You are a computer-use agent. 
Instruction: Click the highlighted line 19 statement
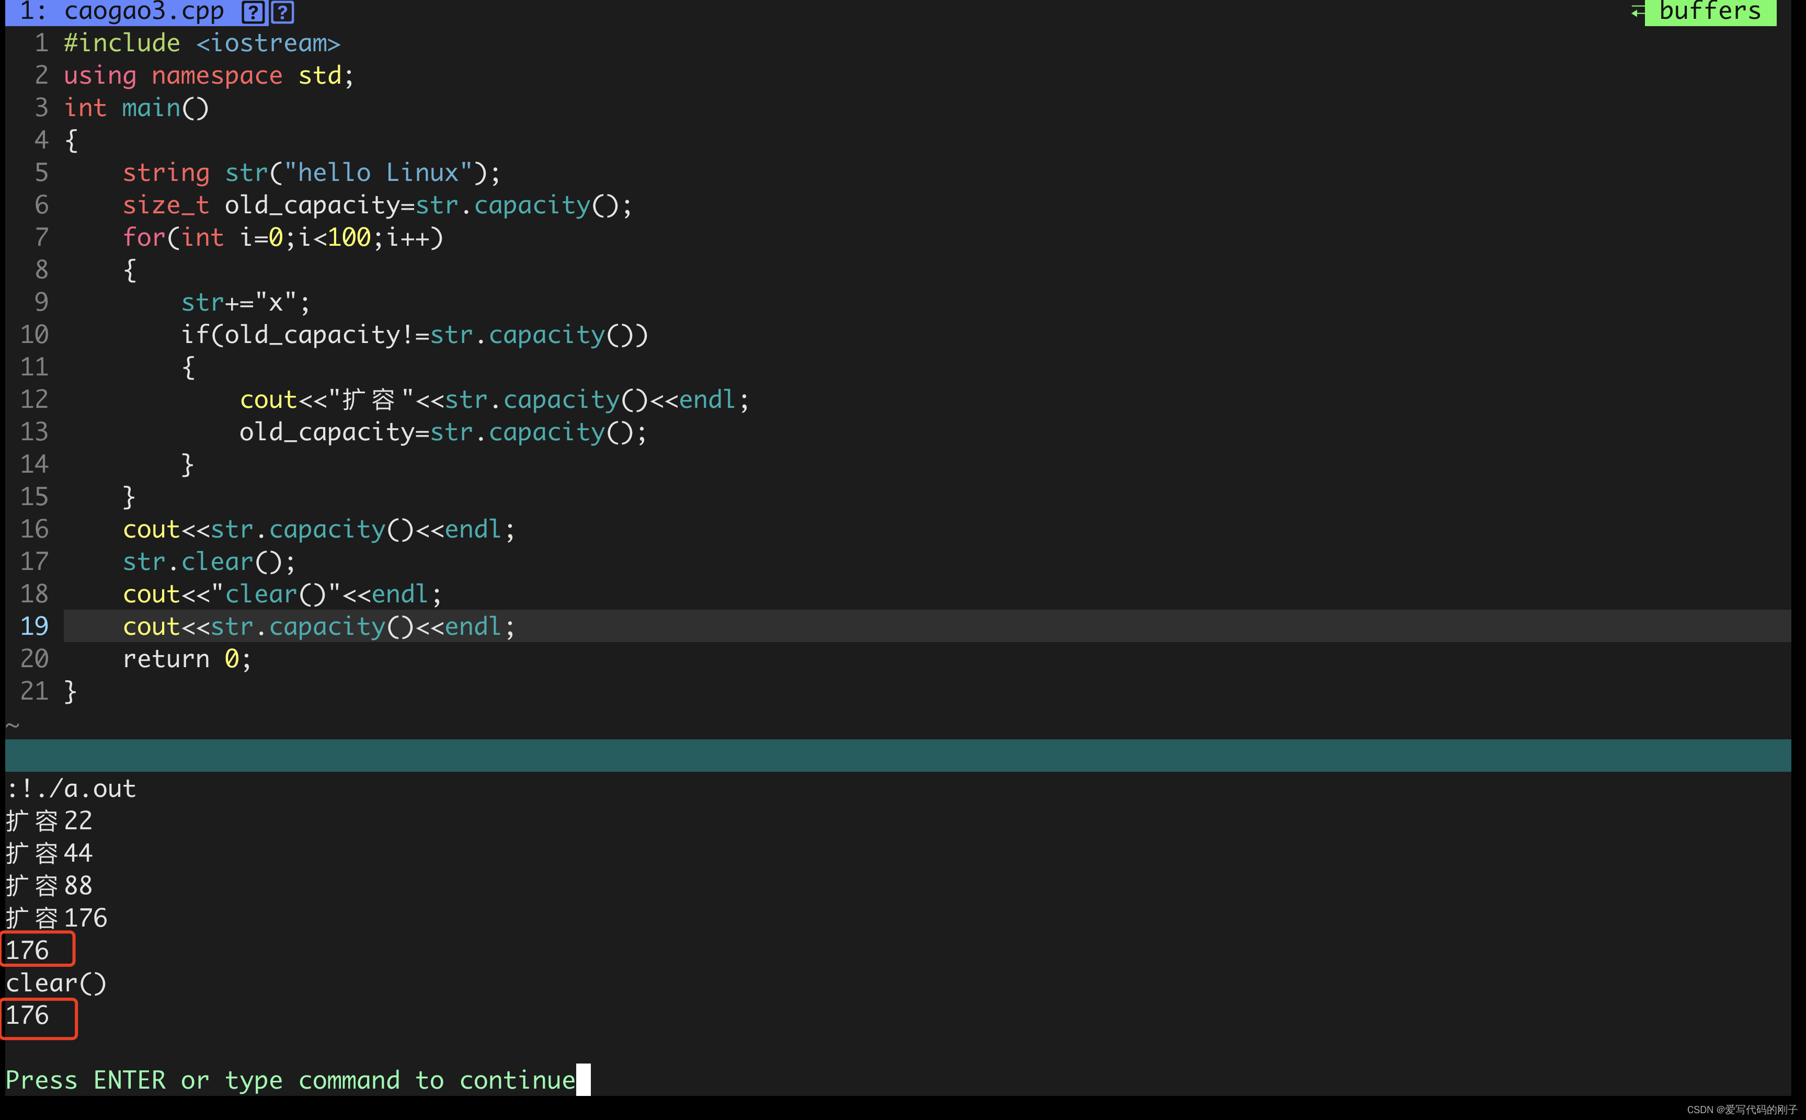pyautogui.click(x=318, y=626)
